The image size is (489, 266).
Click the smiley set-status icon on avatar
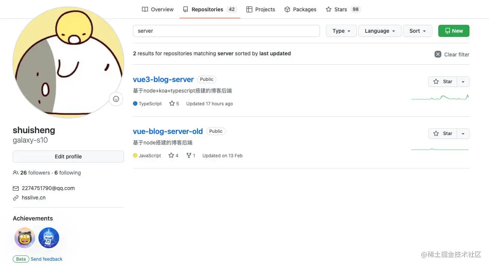(116, 99)
